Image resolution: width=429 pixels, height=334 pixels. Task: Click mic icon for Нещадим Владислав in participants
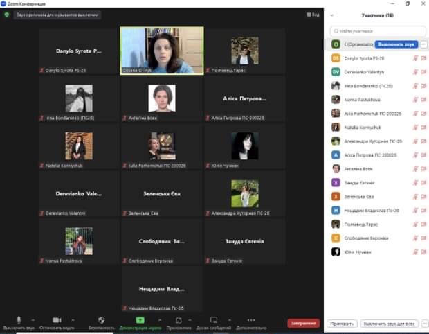click(x=415, y=211)
